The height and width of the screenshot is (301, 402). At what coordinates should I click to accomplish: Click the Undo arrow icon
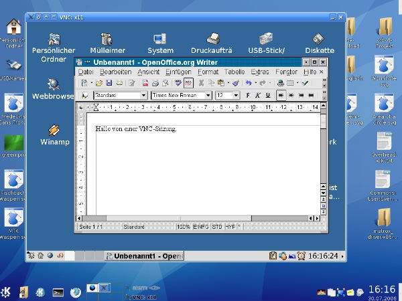coord(249,83)
